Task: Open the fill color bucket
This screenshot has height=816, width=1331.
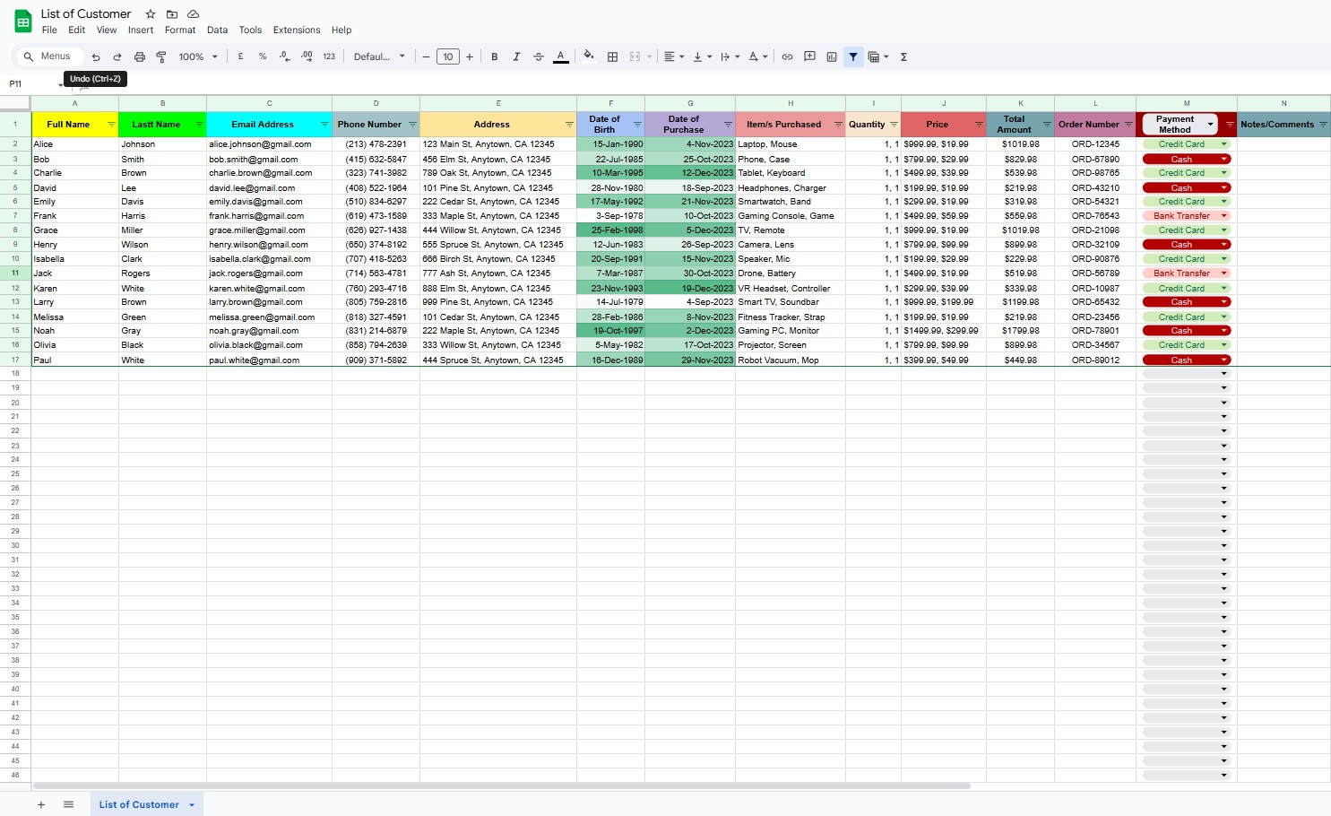Action: pyautogui.click(x=589, y=56)
